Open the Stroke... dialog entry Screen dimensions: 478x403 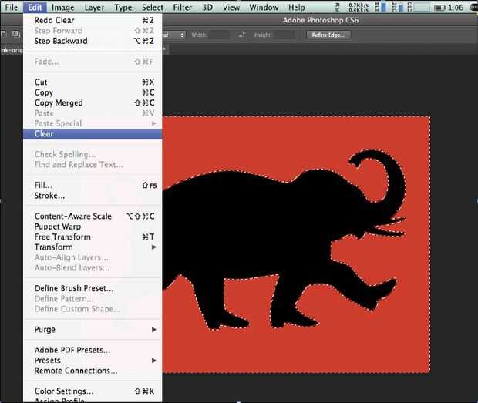pos(93,196)
